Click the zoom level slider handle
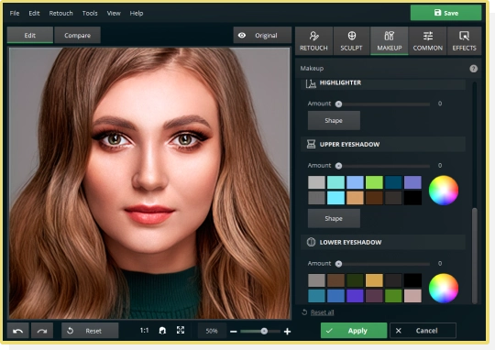Image resolution: width=495 pixels, height=350 pixels. 264,331
